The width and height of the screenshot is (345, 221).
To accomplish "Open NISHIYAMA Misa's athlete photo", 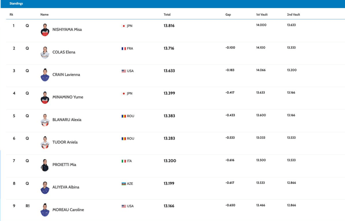I will pyautogui.click(x=45, y=30).
